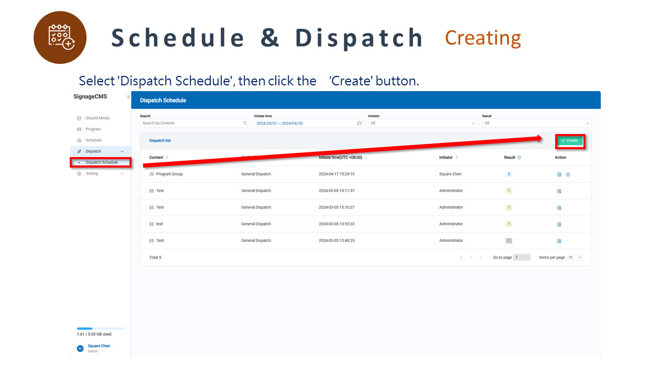Select Dispatch Schedule submenu item
This screenshot has width=671, height=377.
click(102, 163)
